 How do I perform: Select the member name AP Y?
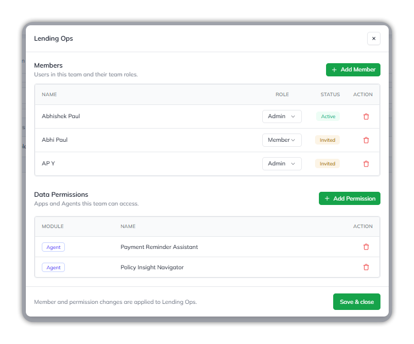pyautogui.click(x=48, y=164)
